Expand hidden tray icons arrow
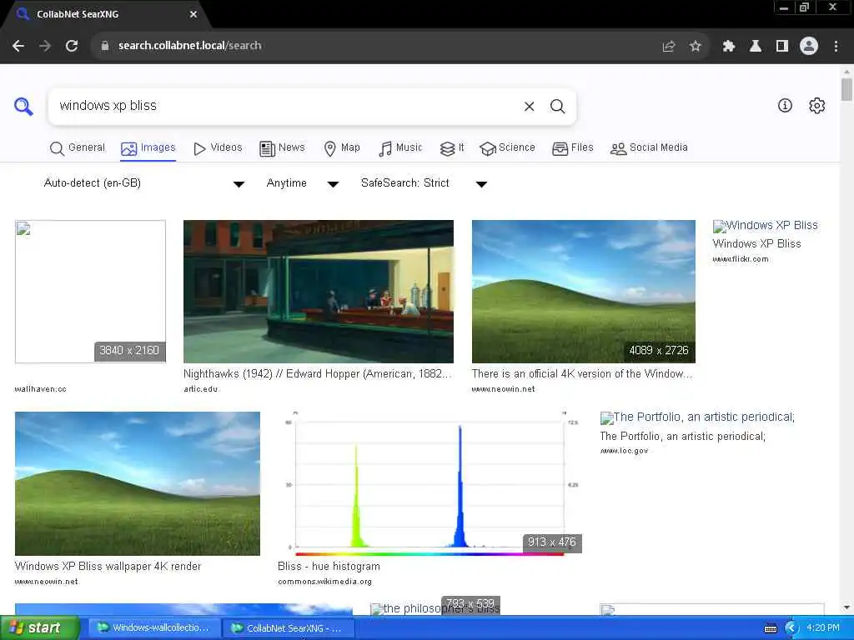The height and width of the screenshot is (640, 854). coord(791,628)
